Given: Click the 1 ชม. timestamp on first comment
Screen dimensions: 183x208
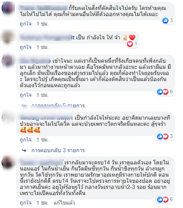Looking at the screenshot, I should tap(42, 24).
